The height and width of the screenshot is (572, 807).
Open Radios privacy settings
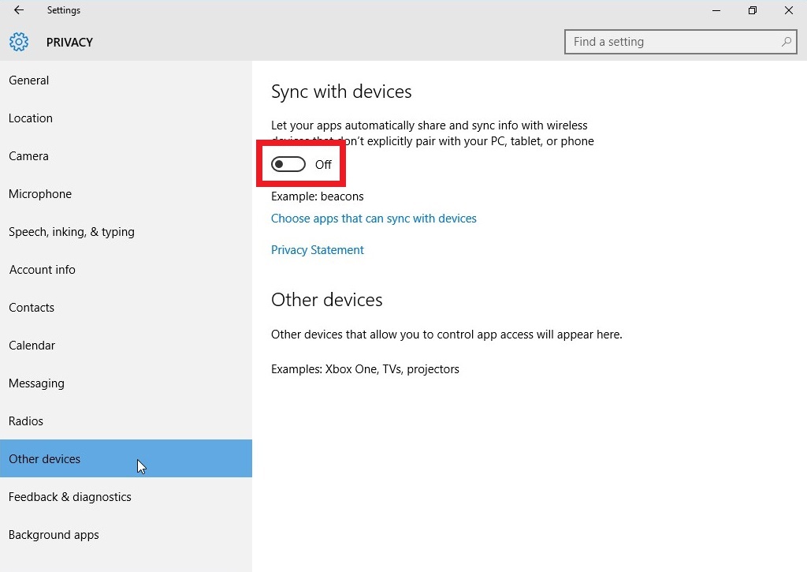coord(26,421)
